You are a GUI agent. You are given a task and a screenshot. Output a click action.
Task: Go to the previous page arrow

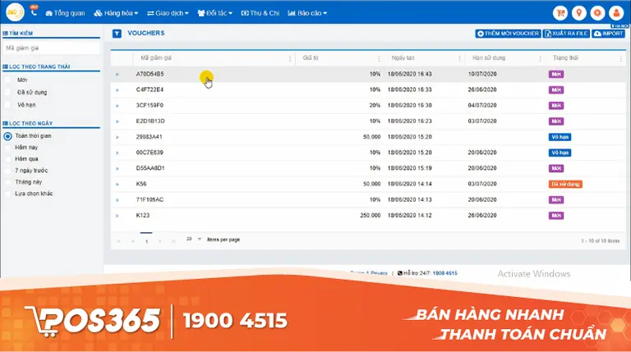[x=133, y=241]
